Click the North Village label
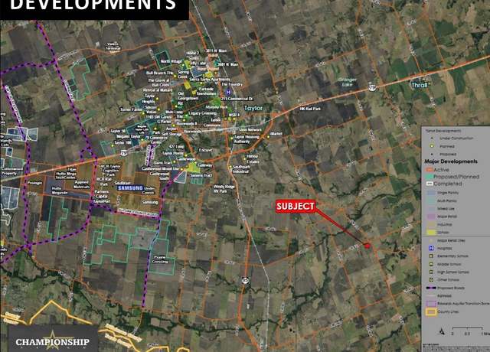Screen dimensions: 490x352 pyautogui.click(x=171, y=61)
